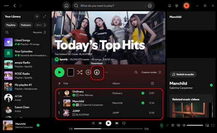Skip to next track

117,123
